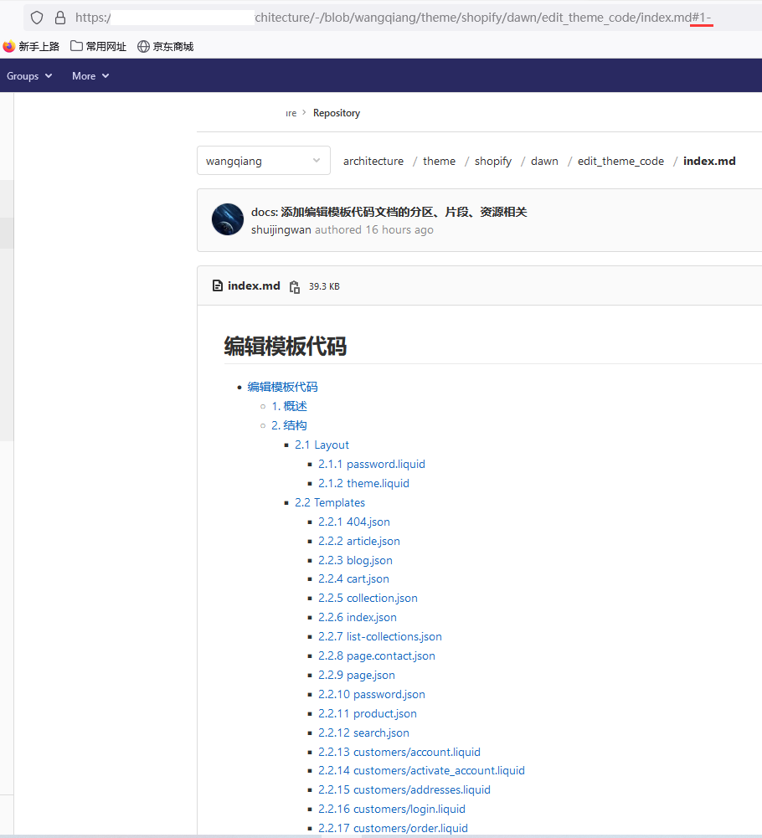Viewport: 762px width, 838px height.
Task: Jump to 2.1.1 password.liquid
Action: (372, 464)
